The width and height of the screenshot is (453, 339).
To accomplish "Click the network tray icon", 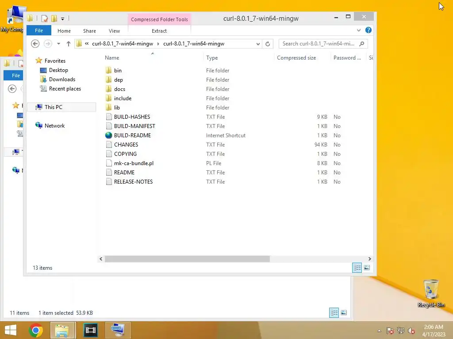I will 401,331.
